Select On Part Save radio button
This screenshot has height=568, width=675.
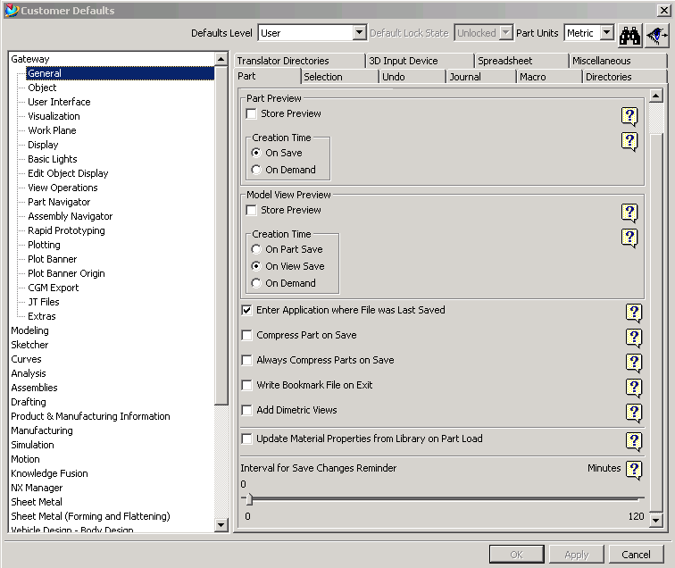tap(256, 249)
